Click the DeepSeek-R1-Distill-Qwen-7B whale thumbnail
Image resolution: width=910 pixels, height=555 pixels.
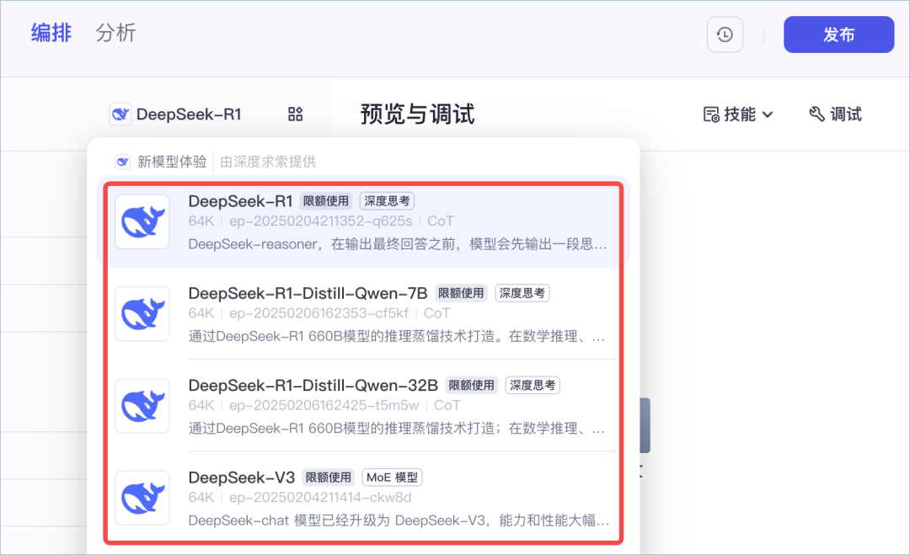(142, 314)
